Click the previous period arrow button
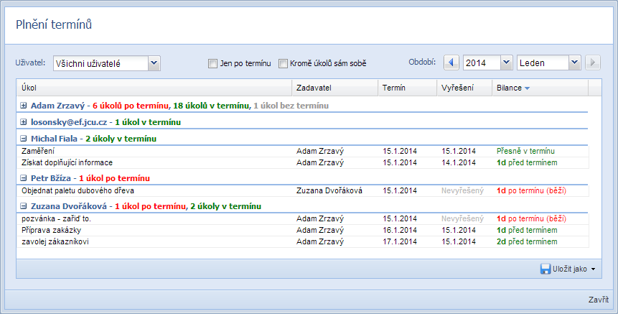Image resolution: width=618 pixels, height=314 pixels. [x=451, y=63]
